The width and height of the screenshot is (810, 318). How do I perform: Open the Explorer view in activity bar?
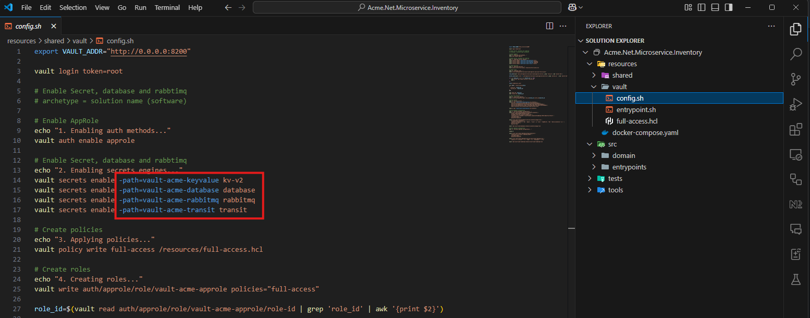(795, 29)
